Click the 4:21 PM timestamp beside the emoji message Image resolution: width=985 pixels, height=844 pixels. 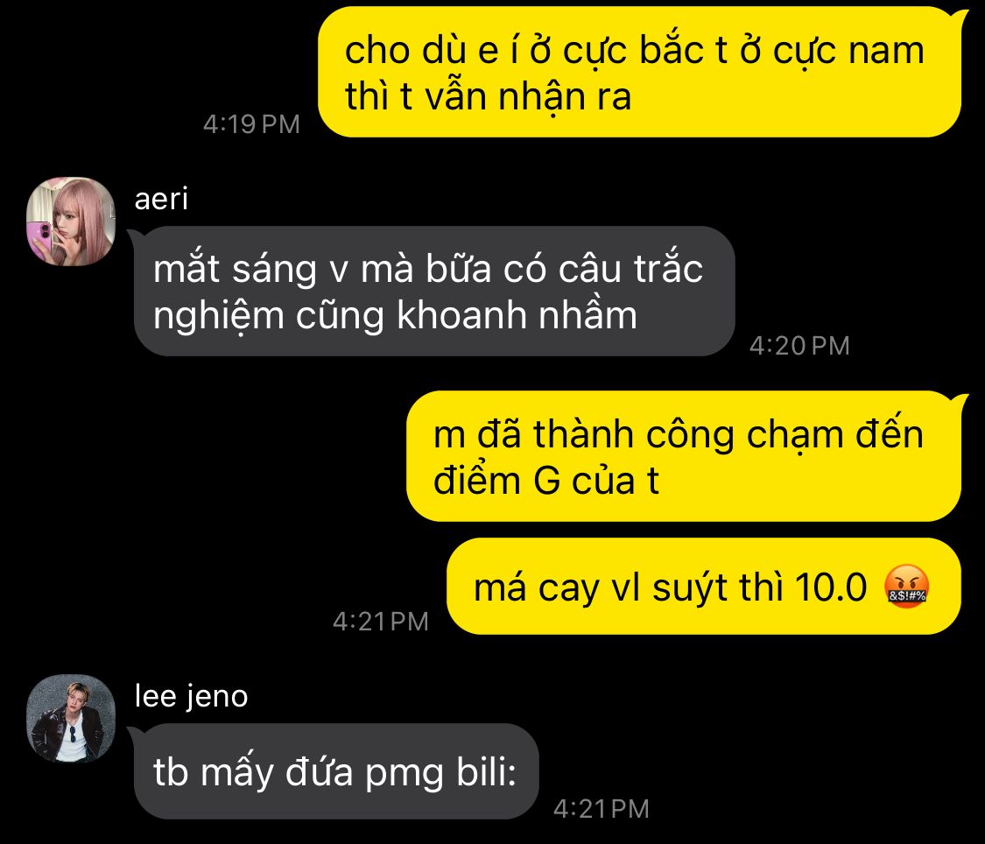381,621
